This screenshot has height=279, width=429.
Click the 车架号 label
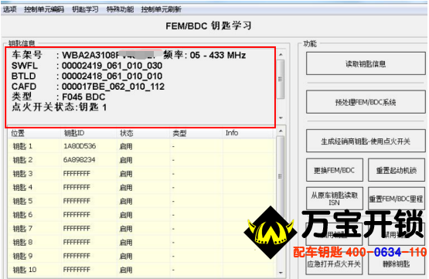27,55
